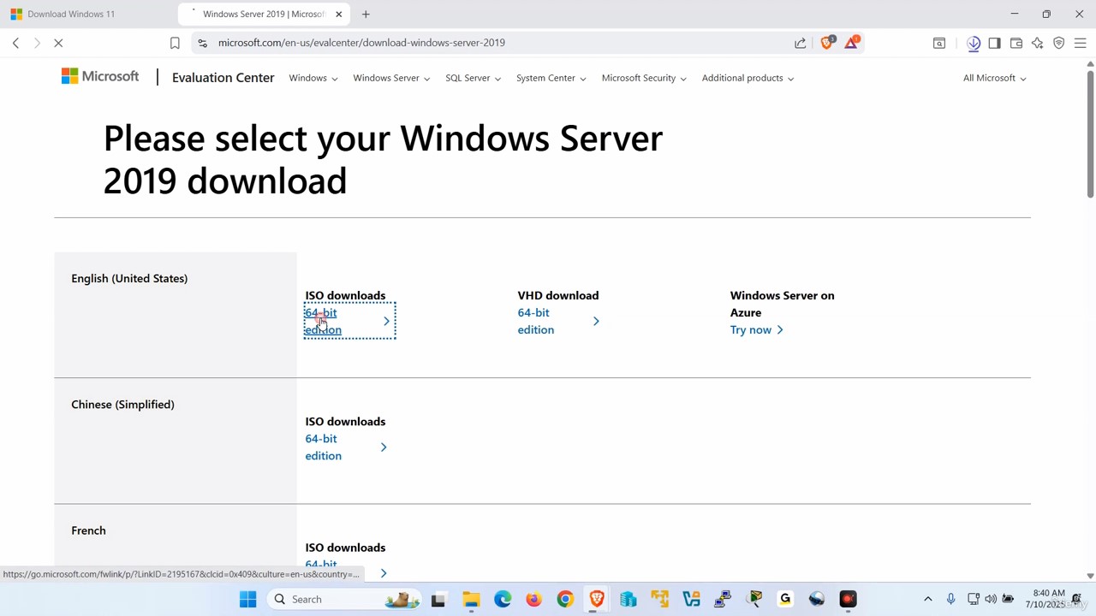Click the address bar URL
Screen dimensions: 1096x616
pyautogui.click(x=361, y=43)
